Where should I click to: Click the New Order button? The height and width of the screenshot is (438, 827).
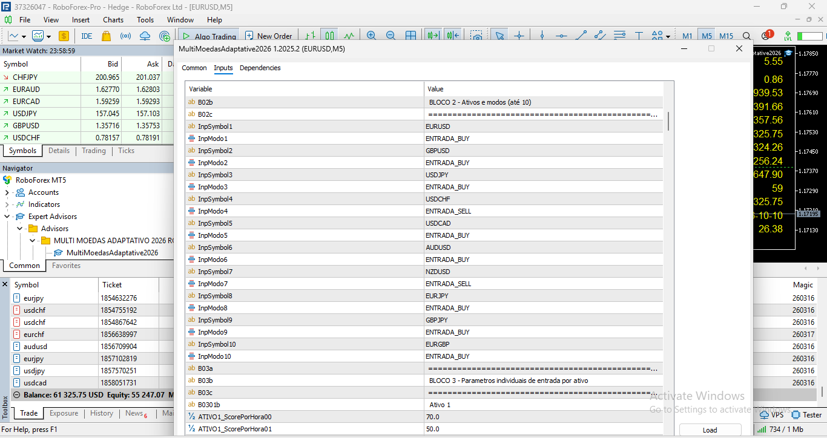[x=268, y=36]
